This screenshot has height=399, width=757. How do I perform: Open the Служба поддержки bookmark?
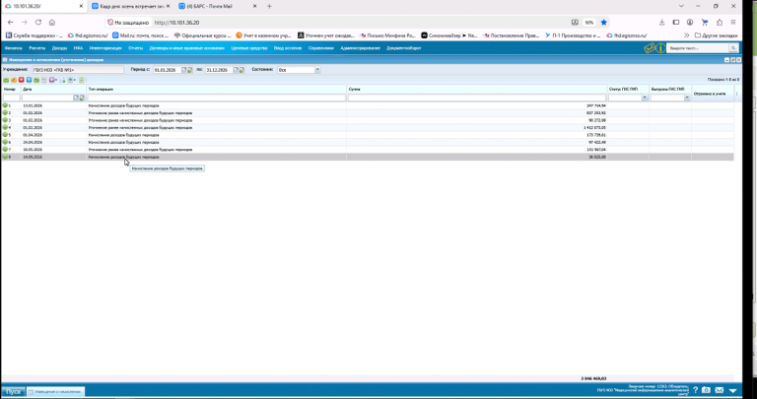pyautogui.click(x=34, y=35)
